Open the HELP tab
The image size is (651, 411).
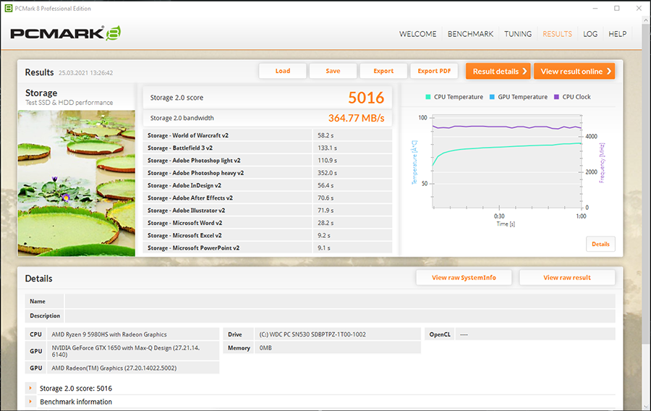[618, 34]
